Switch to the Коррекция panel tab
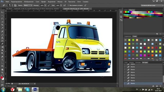Screen dimensions: 164x92 pyautogui.click(x=128, y=36)
